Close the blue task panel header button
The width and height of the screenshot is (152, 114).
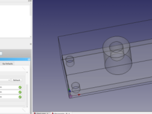pyautogui.click(x=29, y=59)
